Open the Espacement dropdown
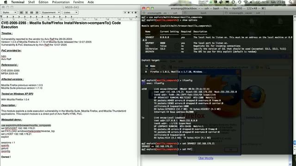 50,12
